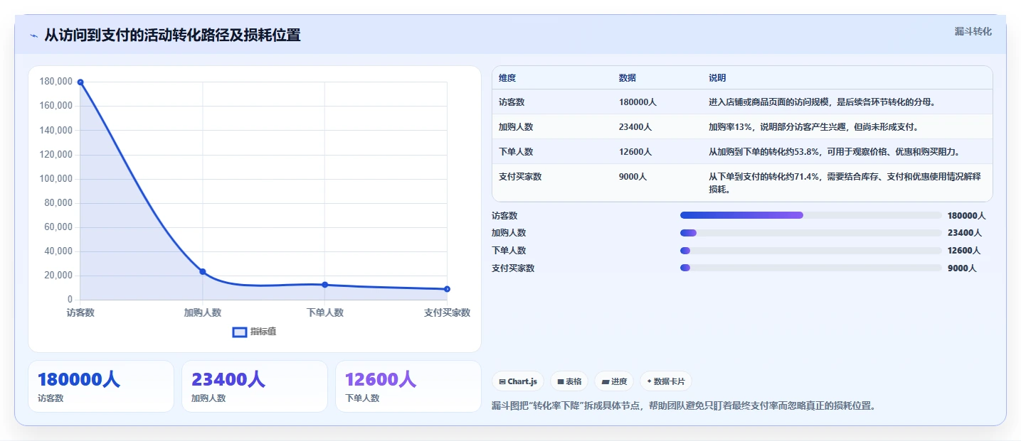Click the 数据 column header
The image size is (1021, 441).
tap(628, 78)
